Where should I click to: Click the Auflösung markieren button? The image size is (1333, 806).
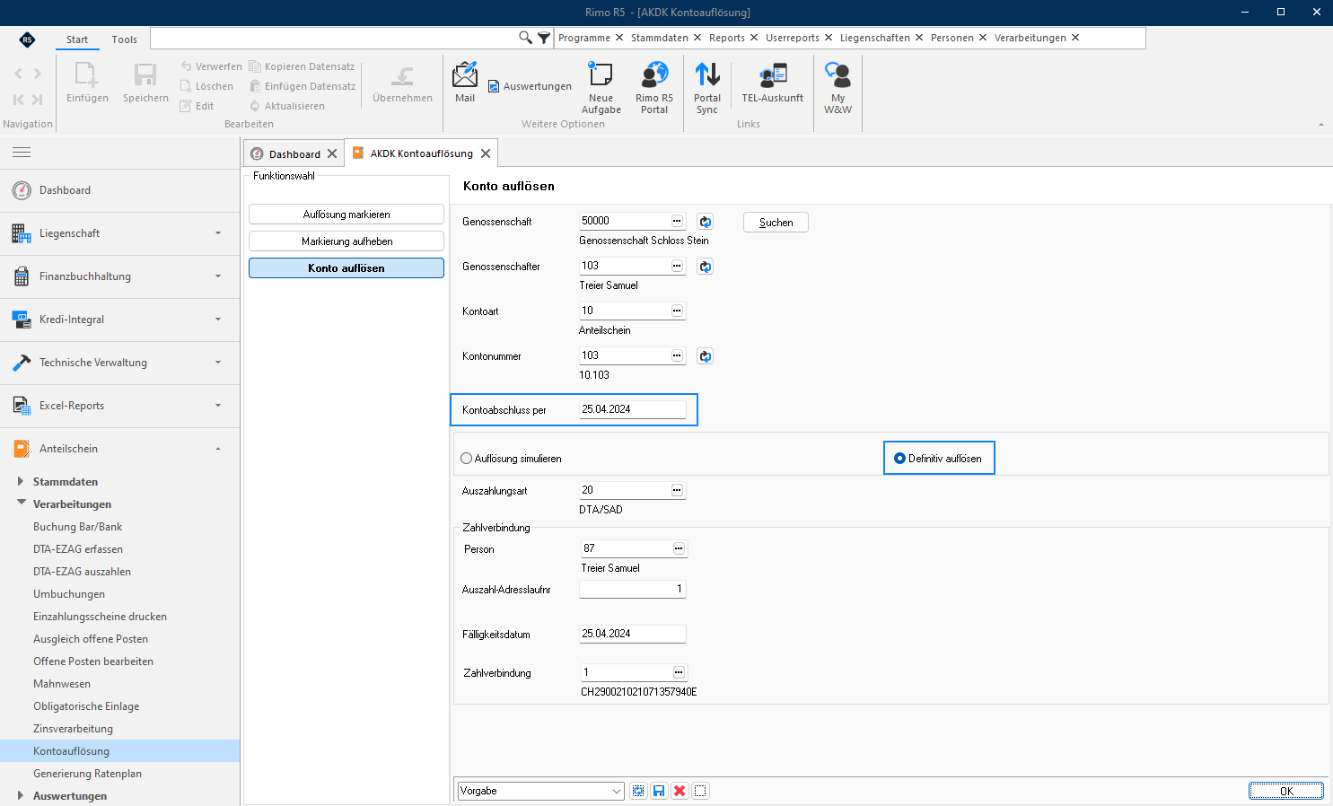(x=346, y=215)
